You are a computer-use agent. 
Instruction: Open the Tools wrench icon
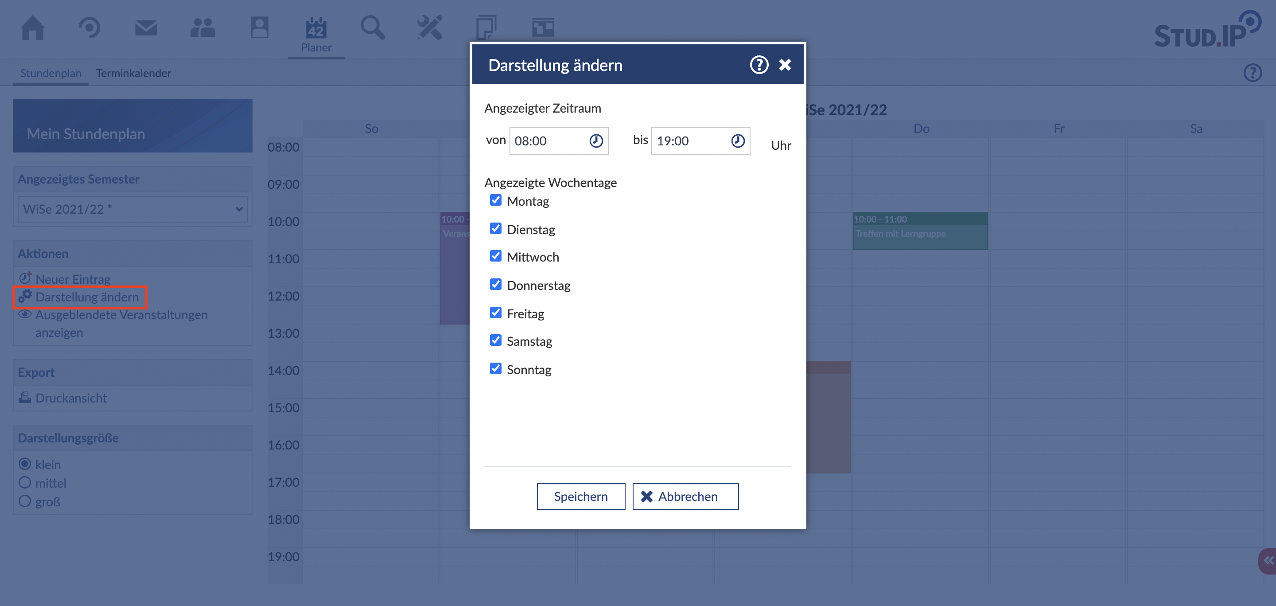[x=429, y=28]
